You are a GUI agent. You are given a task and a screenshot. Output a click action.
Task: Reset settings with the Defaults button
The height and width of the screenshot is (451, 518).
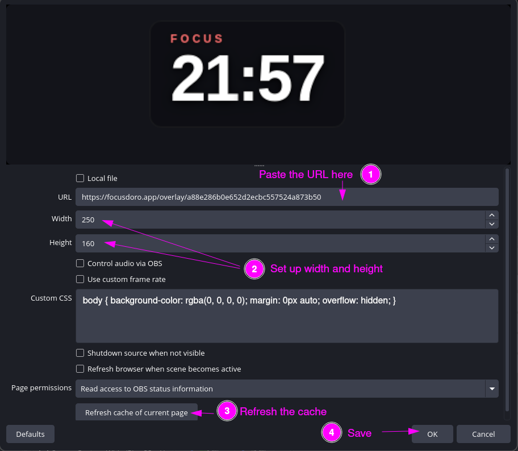(x=30, y=434)
